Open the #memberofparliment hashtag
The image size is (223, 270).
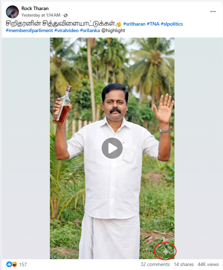pos(29,30)
